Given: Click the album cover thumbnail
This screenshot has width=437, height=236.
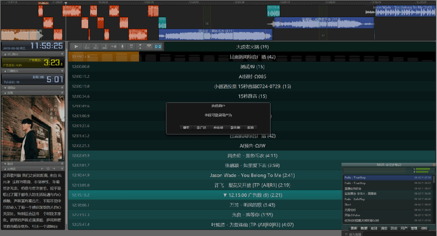Looking at the screenshot, I should click(x=33, y=128).
